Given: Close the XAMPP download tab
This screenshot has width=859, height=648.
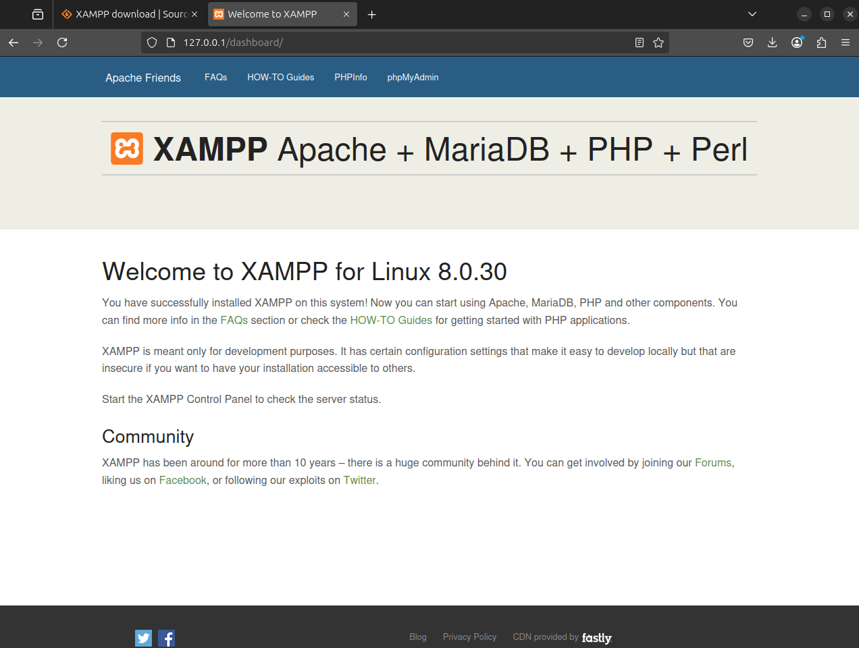Looking at the screenshot, I should tap(194, 14).
